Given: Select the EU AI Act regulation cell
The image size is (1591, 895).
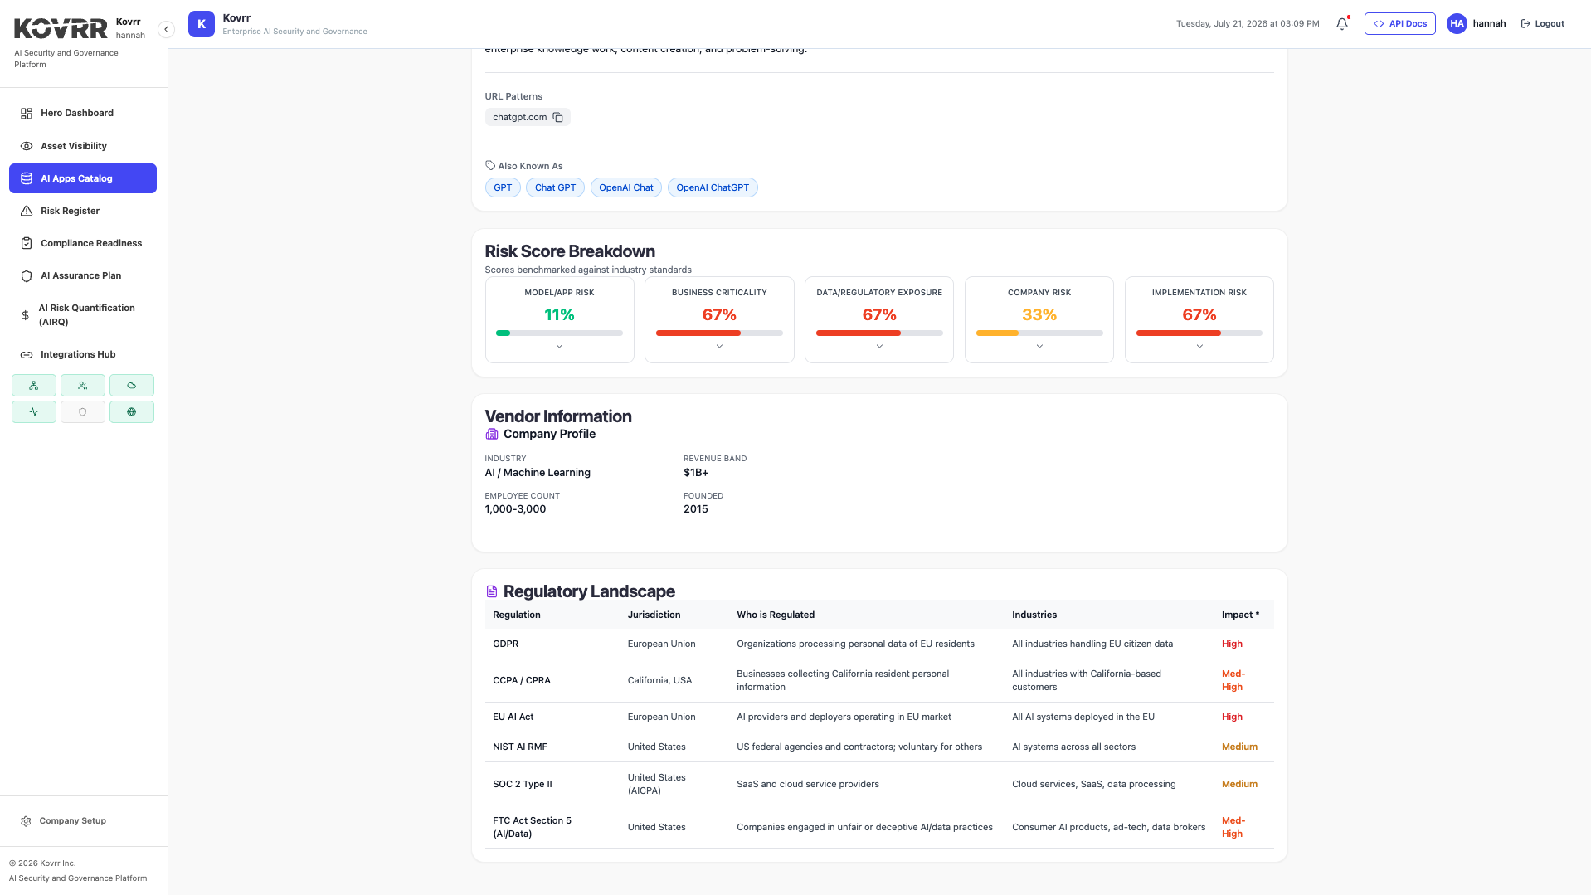Looking at the screenshot, I should point(513,717).
